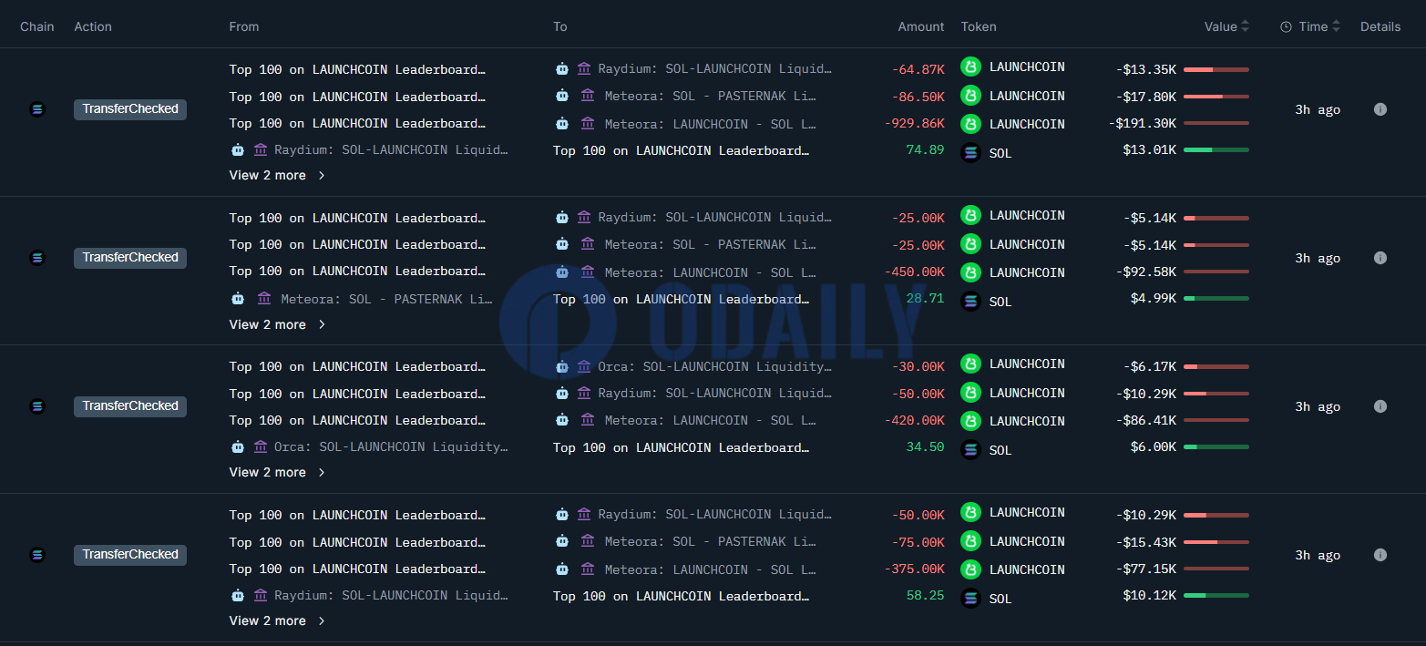
Task: Open details info icon for the -420.00K transaction
Action: click(x=1380, y=406)
